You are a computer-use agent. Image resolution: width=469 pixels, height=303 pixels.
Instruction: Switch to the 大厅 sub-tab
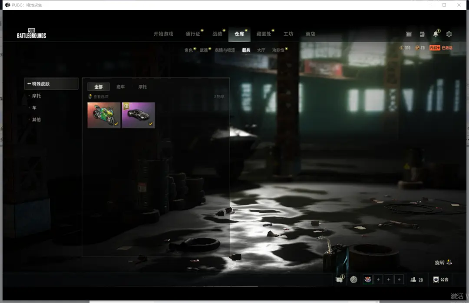point(261,50)
